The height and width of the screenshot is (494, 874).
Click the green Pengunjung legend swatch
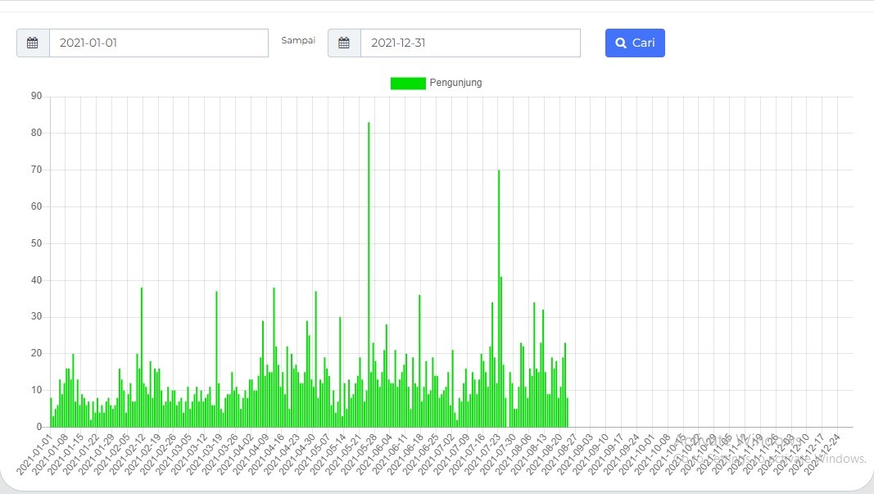pos(408,83)
